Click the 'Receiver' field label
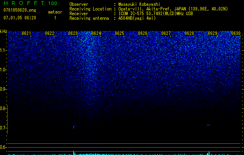 click(79, 14)
